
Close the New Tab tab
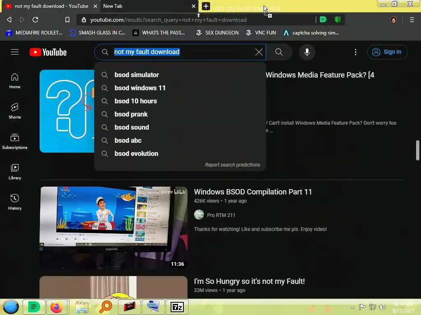tap(194, 6)
